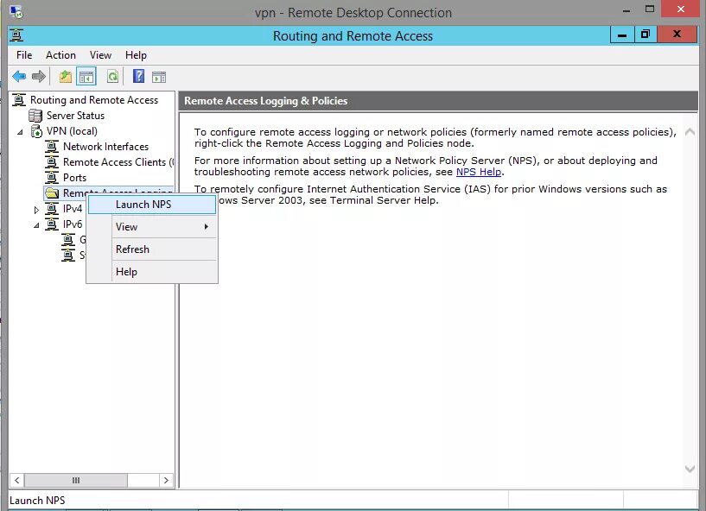
Task: Click the Refresh toolbar icon
Action: click(x=112, y=77)
